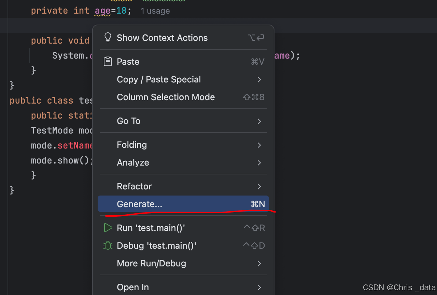Click the green Run triangle icon

[x=108, y=228]
